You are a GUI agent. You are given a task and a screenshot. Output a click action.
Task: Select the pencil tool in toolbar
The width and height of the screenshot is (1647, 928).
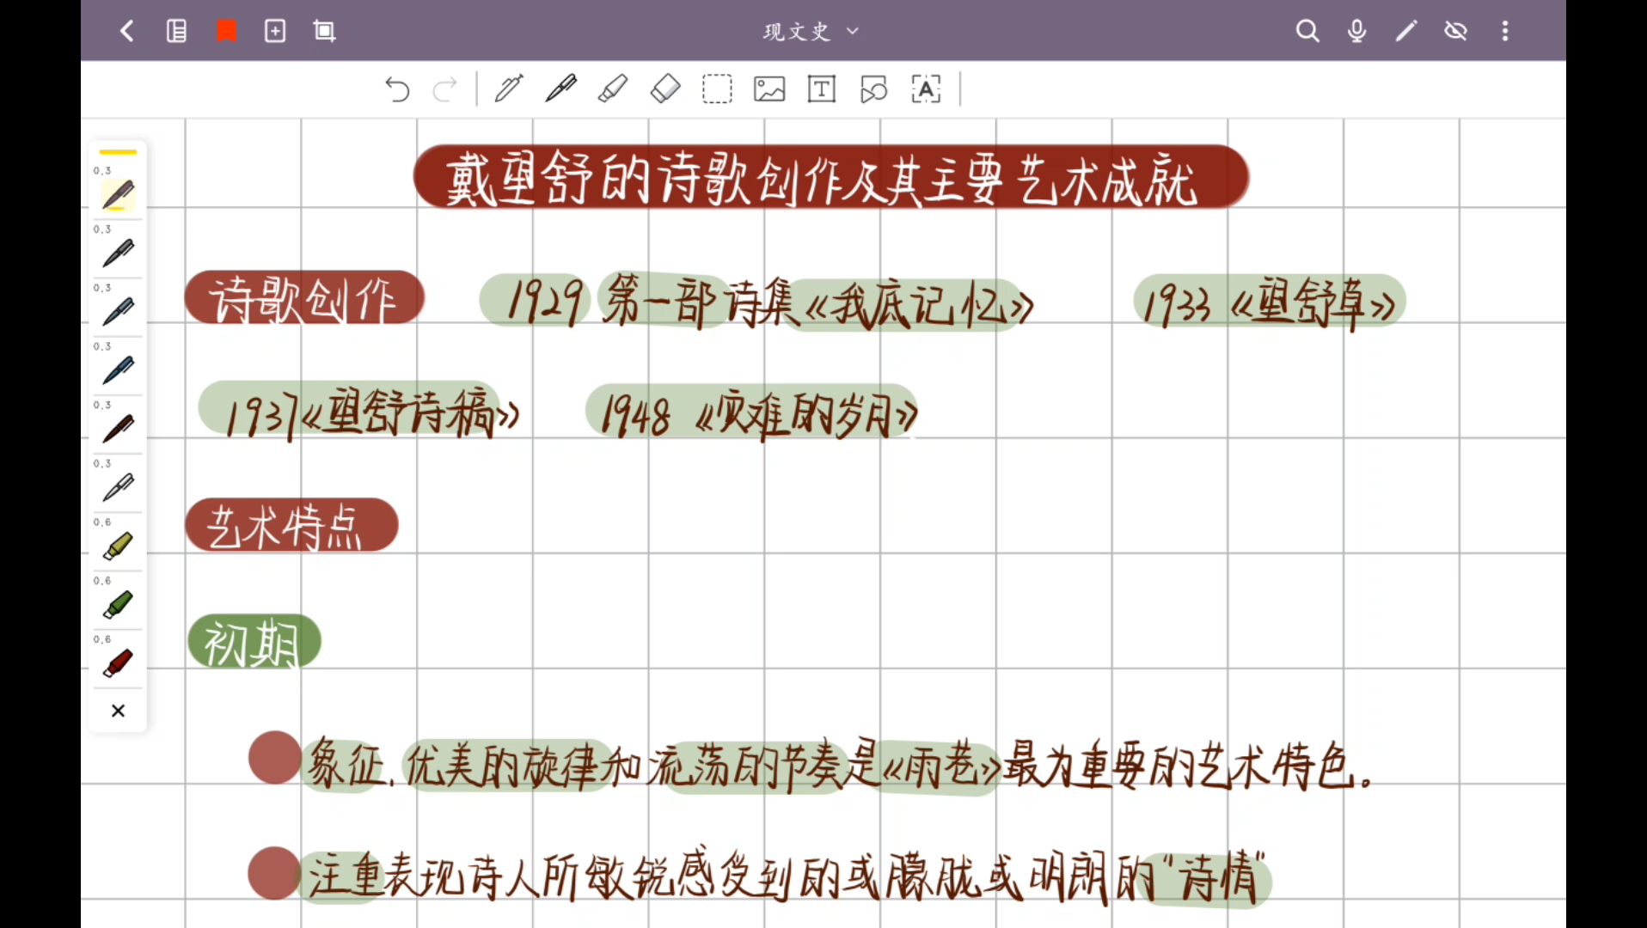(509, 89)
